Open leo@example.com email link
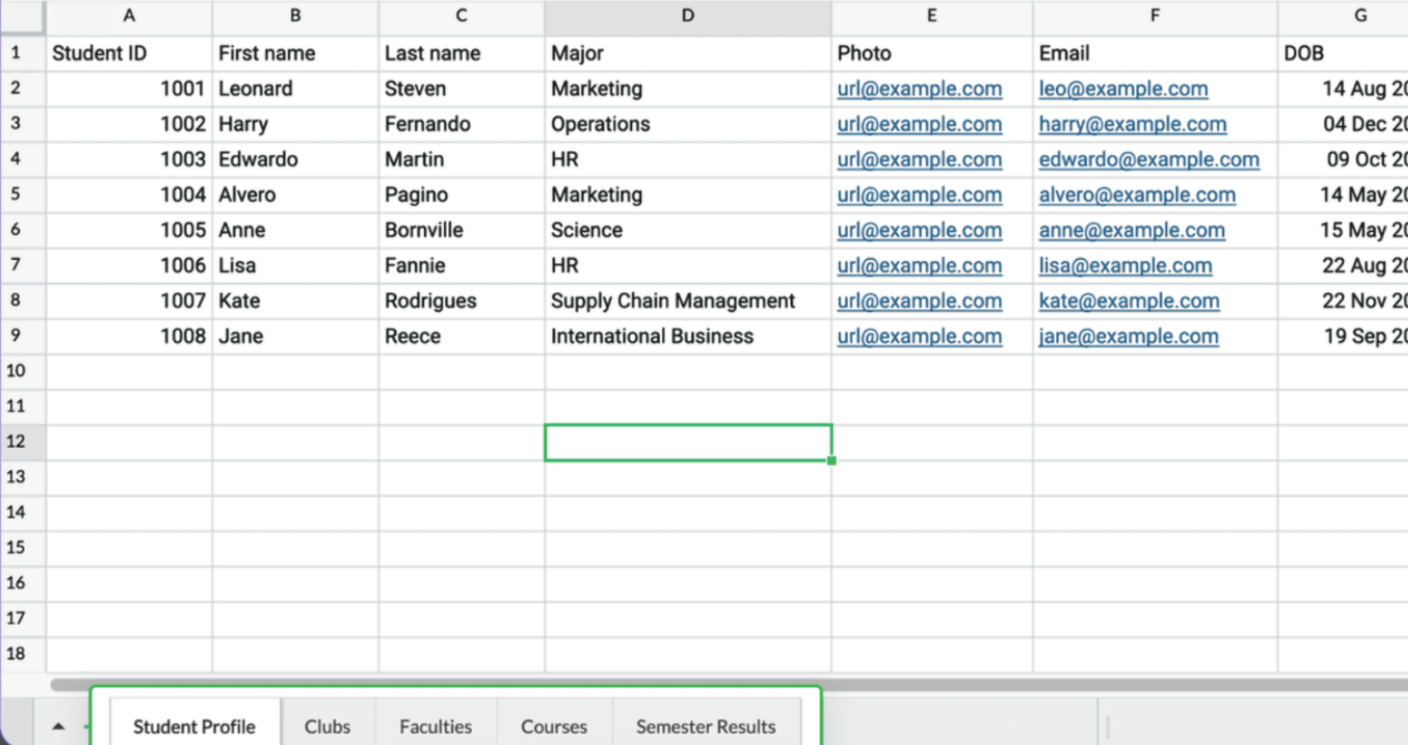 (1123, 89)
